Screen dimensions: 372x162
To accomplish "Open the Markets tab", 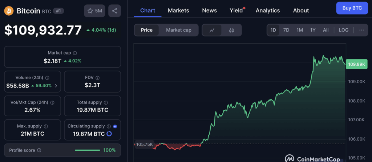I will (178, 11).
